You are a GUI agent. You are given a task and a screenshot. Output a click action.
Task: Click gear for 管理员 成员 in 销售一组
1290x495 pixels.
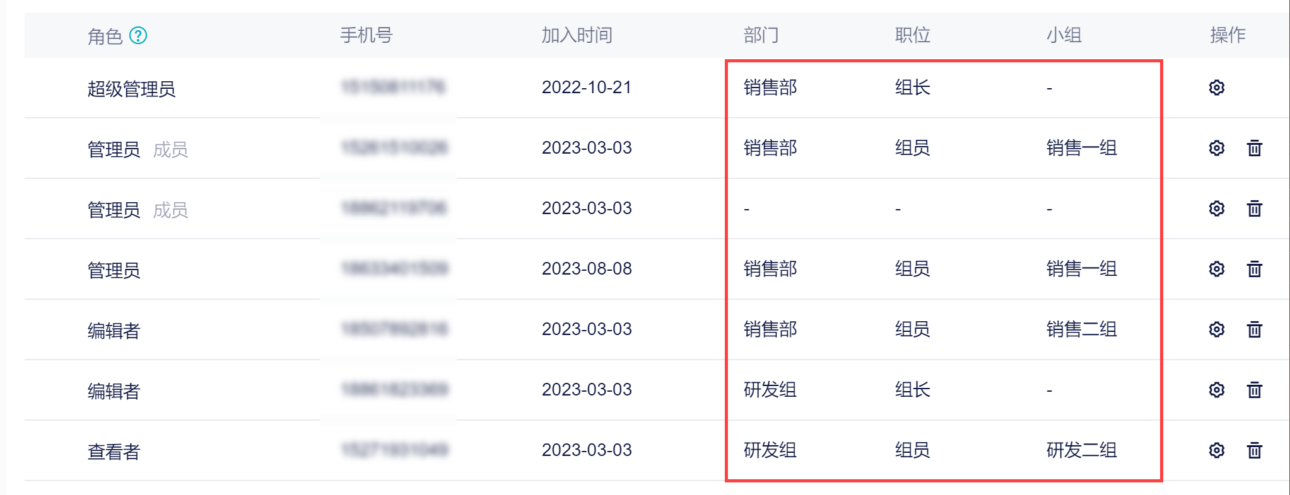(1216, 148)
